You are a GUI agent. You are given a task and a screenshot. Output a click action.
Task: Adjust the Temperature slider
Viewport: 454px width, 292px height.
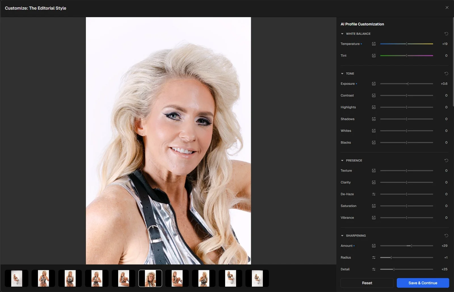pos(407,44)
